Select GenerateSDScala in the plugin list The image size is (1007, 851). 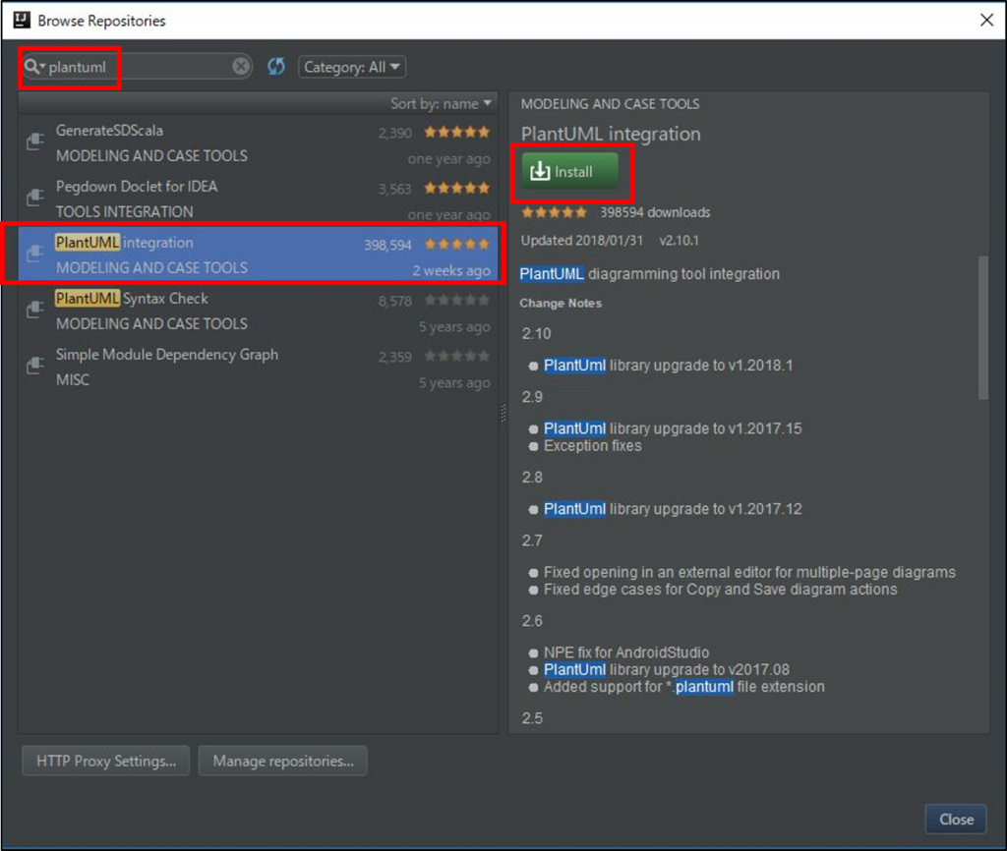259,143
